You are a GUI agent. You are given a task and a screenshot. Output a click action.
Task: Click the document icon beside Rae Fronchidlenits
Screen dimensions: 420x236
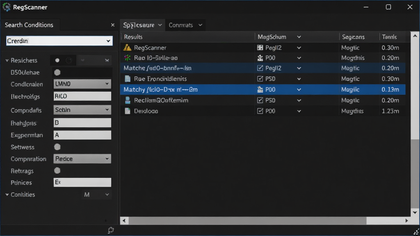pos(128,79)
